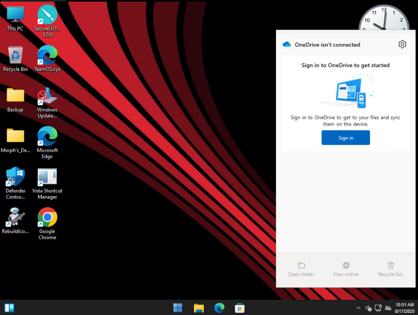The height and width of the screenshot is (315, 418).
Task: Open the Widgets button on taskbar
Action: tap(9, 308)
